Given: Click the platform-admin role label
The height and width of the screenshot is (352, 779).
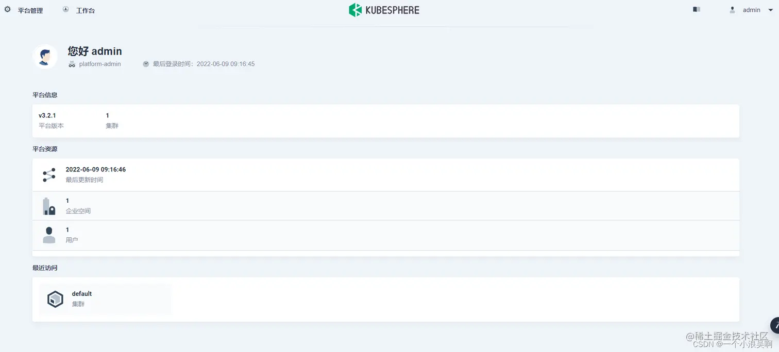Looking at the screenshot, I should 100,64.
